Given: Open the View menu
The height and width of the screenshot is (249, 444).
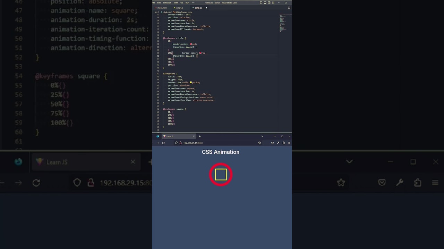Looking at the screenshot, I should [x=176, y=3].
